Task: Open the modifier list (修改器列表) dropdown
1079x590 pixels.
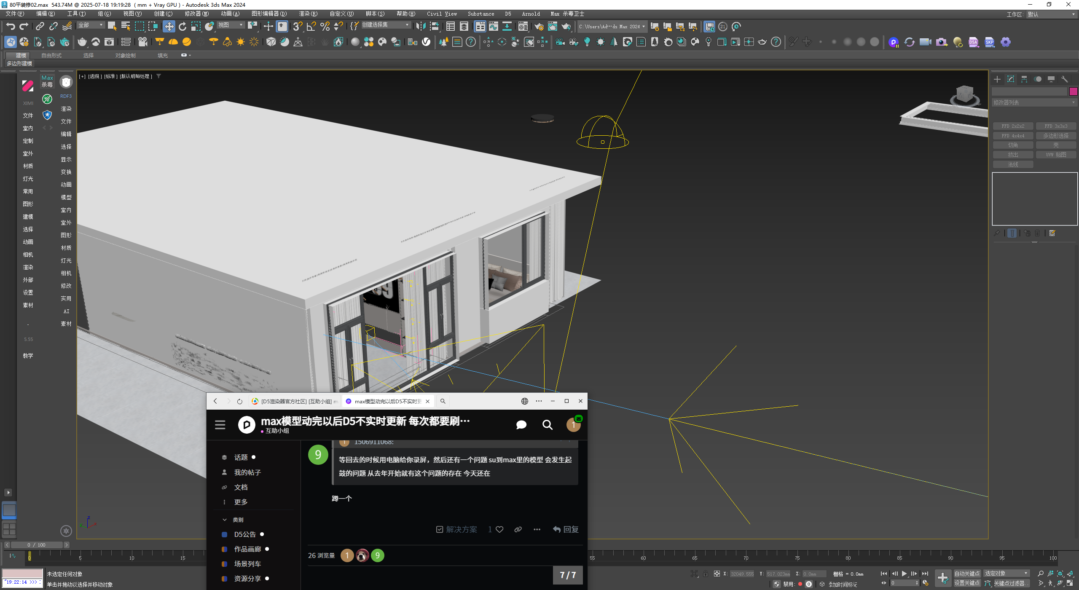Action: click(1034, 102)
